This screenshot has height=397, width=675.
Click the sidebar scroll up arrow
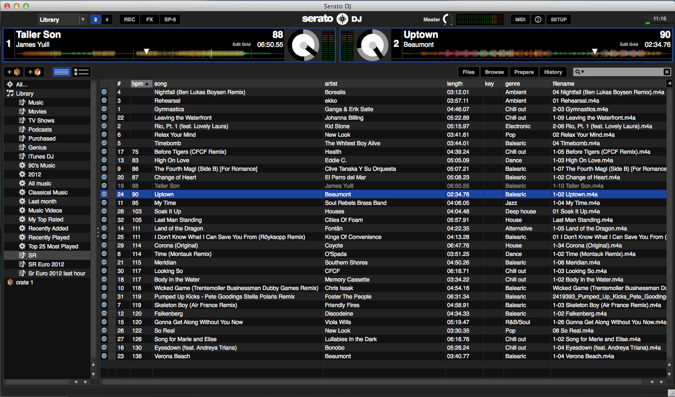pyautogui.click(x=93, y=364)
